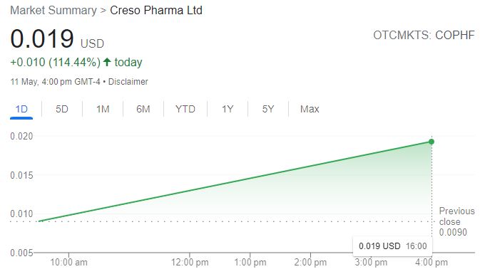Screen dimensions: 485x279
Task: Switch to the 5D tab
Action: click(x=62, y=110)
